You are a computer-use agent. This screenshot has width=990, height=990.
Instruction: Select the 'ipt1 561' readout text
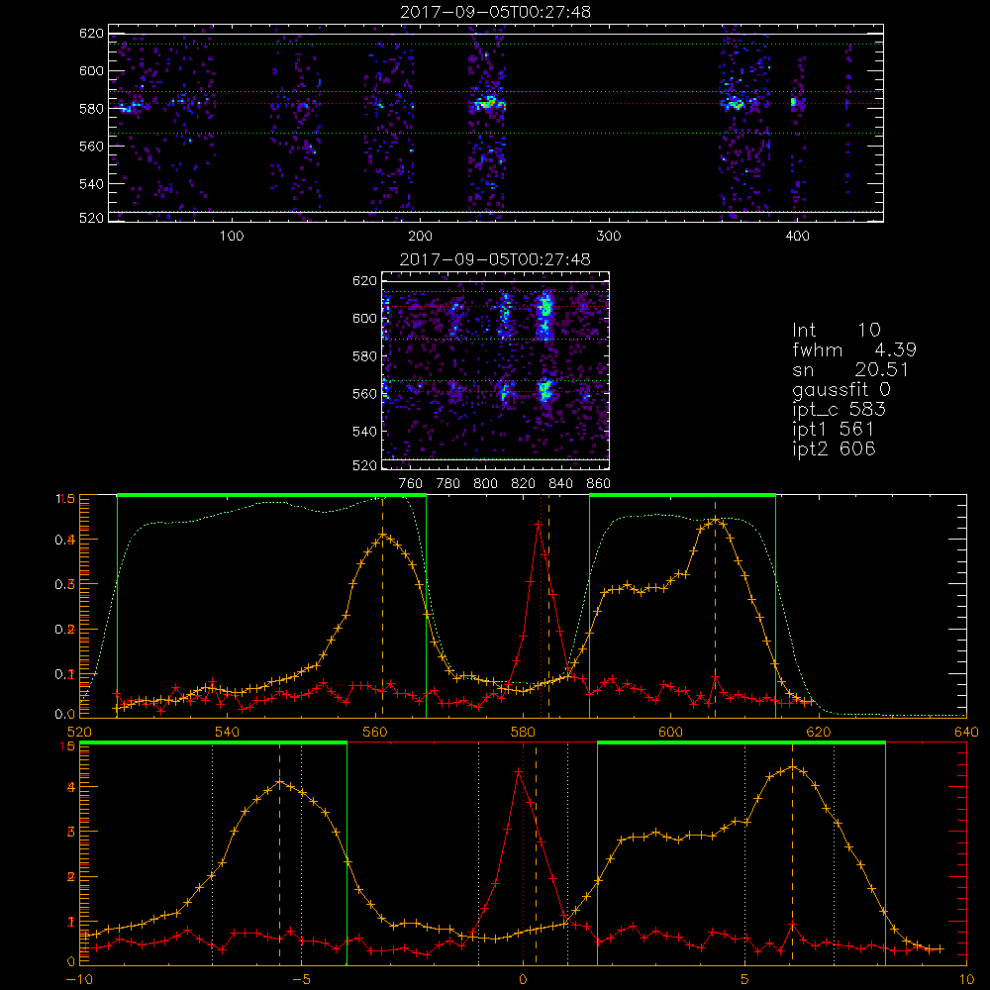(834, 430)
